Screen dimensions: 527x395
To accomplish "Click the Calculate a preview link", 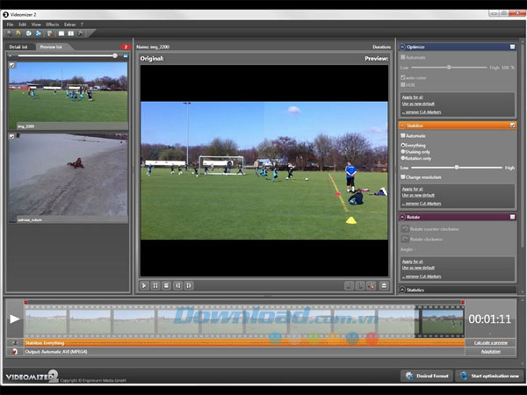I will (490, 342).
